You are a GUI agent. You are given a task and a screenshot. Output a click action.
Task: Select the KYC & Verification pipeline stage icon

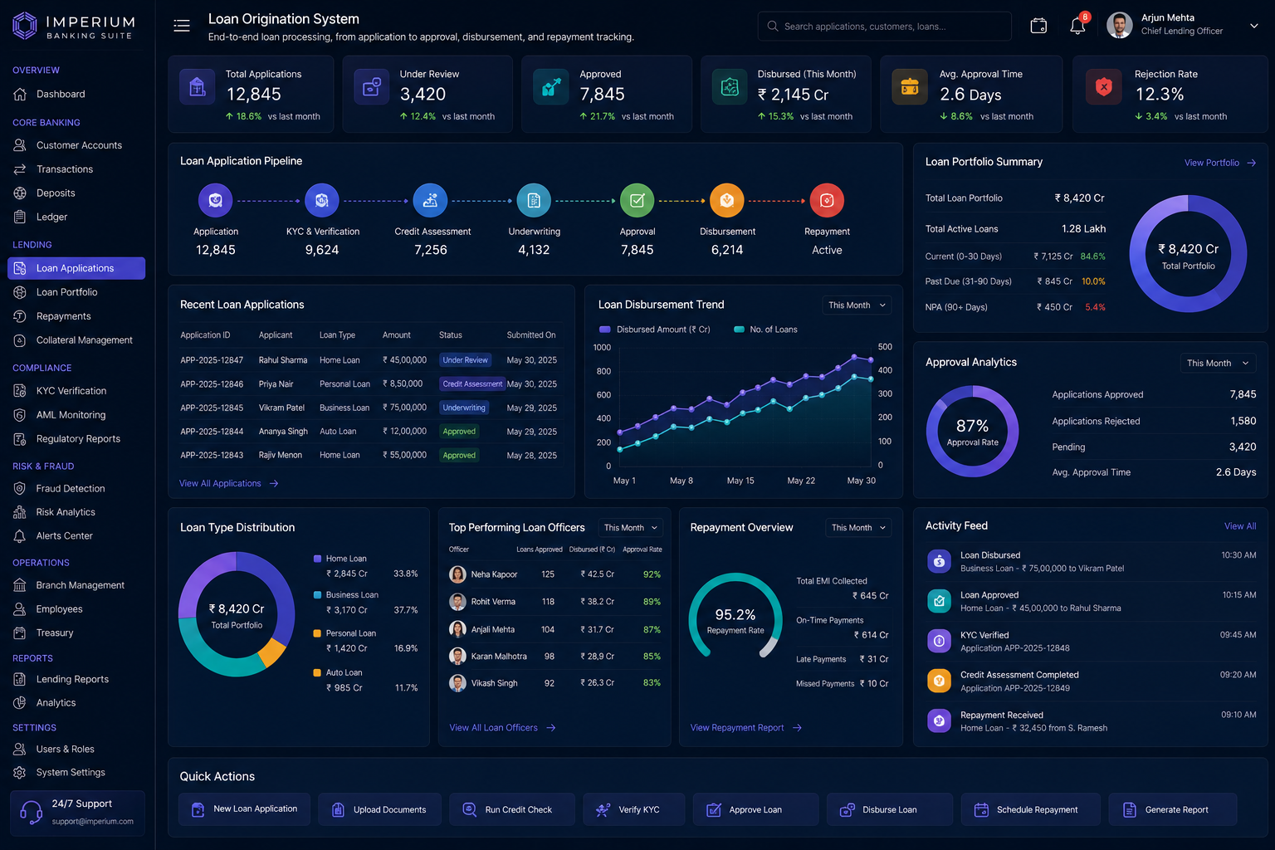point(322,200)
